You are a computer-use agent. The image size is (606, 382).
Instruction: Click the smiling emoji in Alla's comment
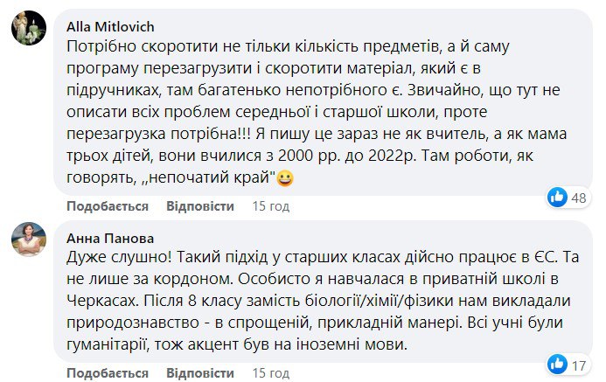pyautogui.click(x=284, y=180)
